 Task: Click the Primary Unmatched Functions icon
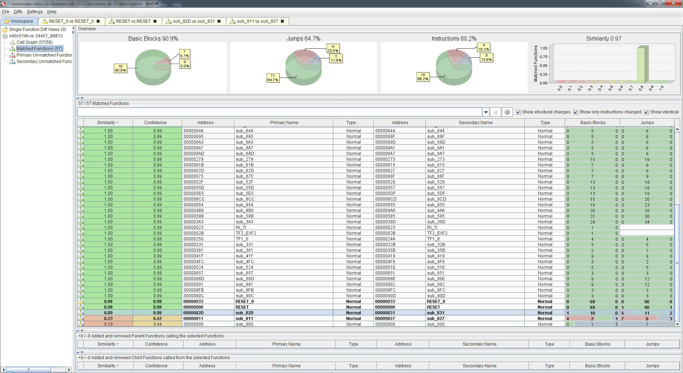pos(12,55)
